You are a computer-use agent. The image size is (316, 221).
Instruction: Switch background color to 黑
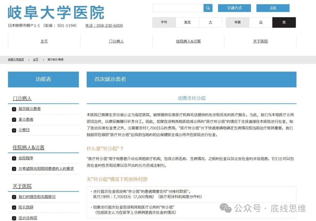[284, 22]
